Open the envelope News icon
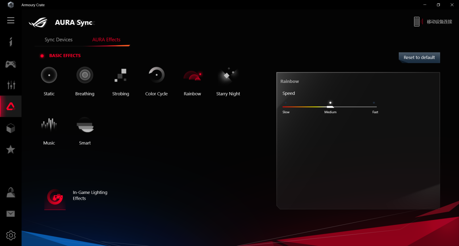Viewport: 459px width, 246px height. (11, 214)
